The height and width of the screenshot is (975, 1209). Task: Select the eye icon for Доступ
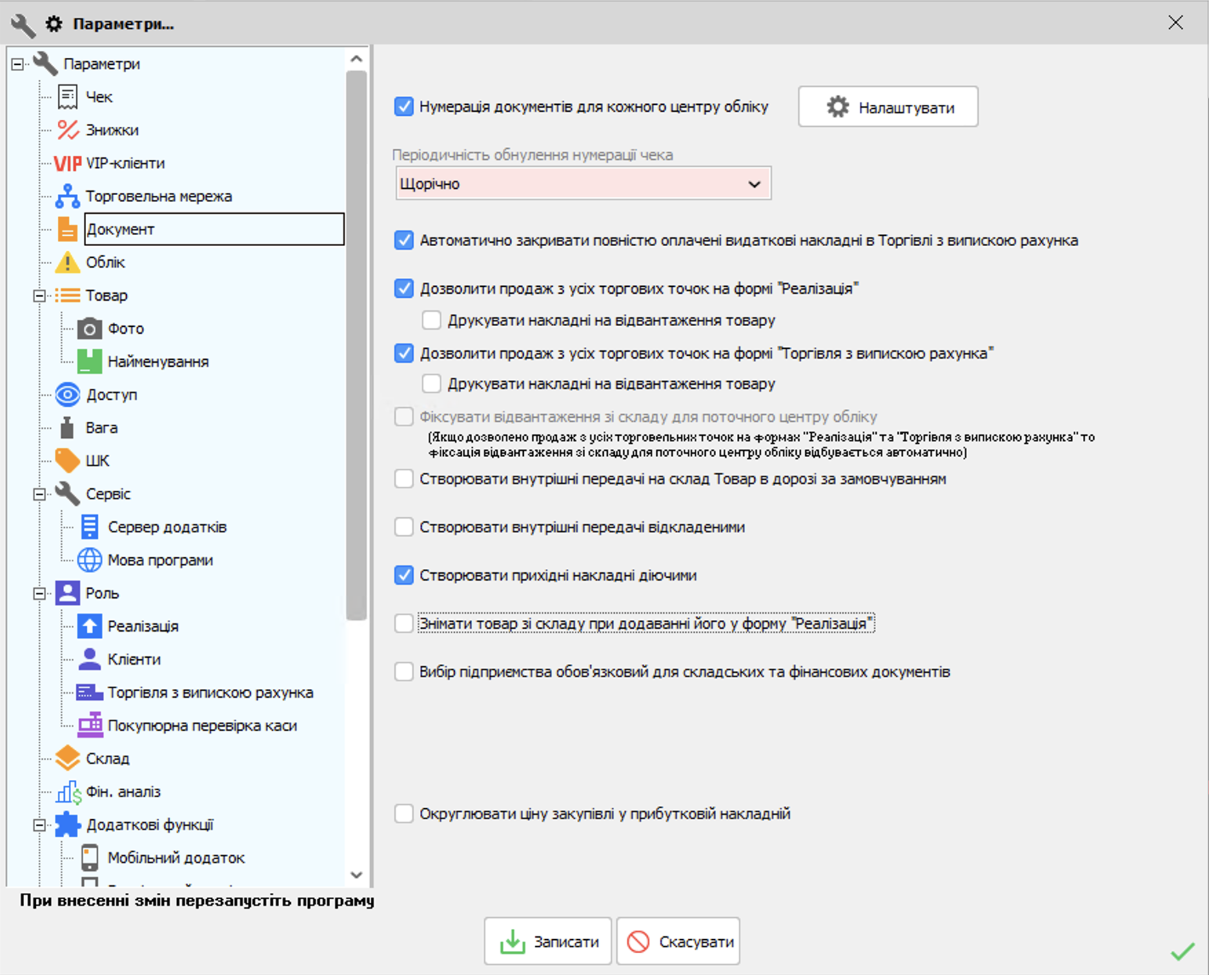68,395
